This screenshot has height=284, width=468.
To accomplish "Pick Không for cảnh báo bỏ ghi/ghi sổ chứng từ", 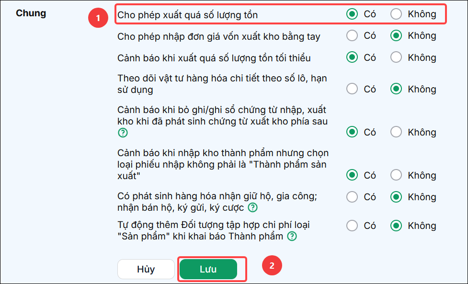I will (x=396, y=132).
